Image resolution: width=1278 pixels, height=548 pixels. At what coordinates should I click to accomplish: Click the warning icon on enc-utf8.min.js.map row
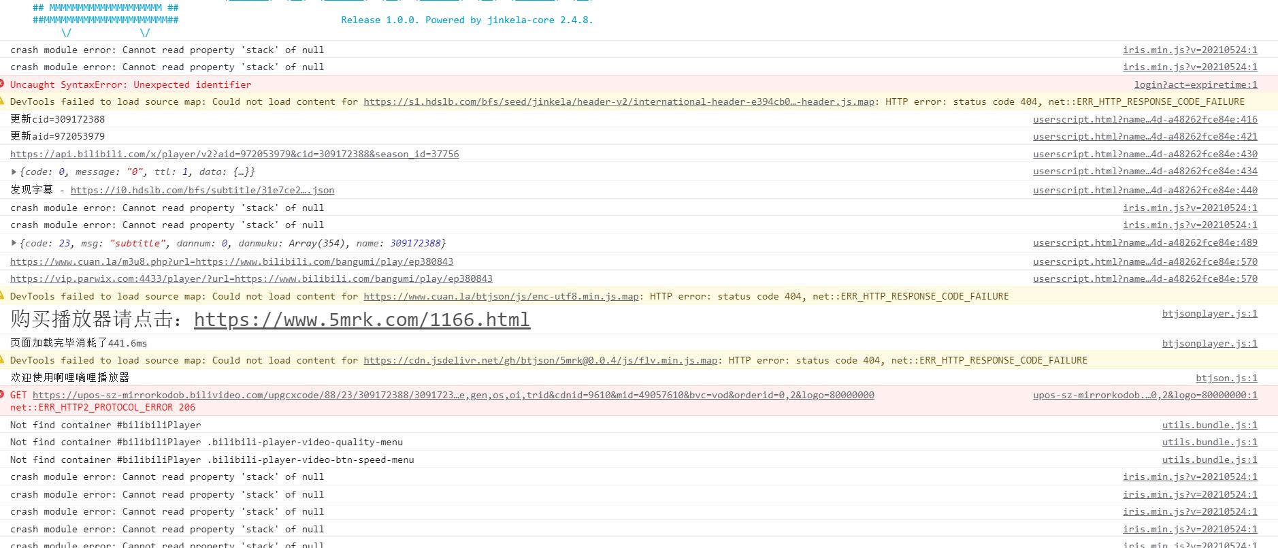click(2, 296)
